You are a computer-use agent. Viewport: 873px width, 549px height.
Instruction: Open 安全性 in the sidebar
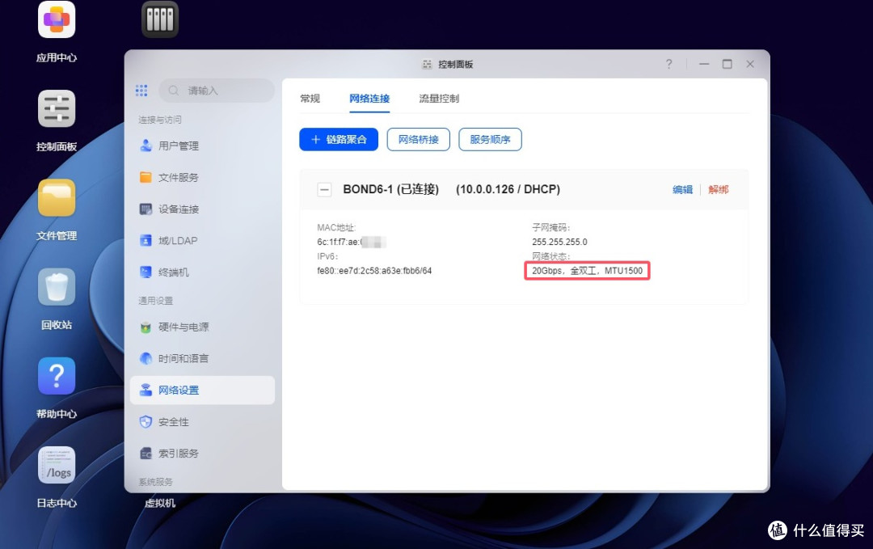point(202,422)
